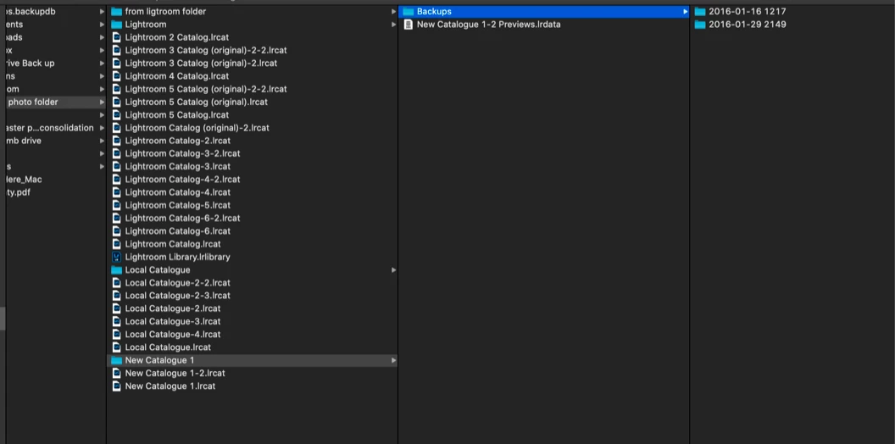
Task: Click the 'from ligtroom folder' folder icon
Action: point(116,11)
